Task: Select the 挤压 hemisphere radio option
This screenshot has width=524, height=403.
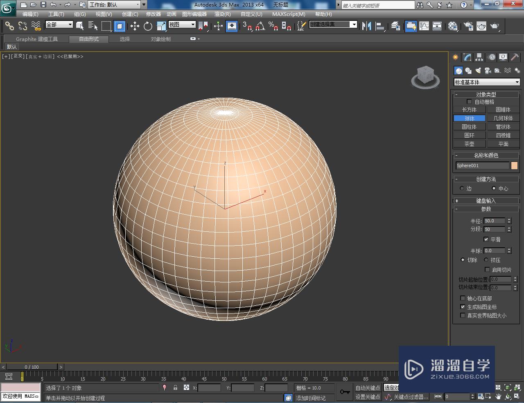Action: tap(486, 260)
